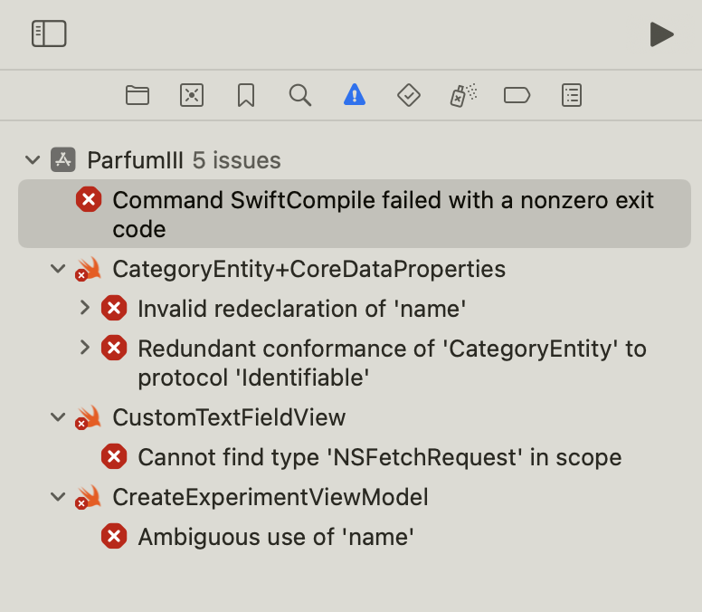Collapse the ParfumIII issues group

click(33, 160)
